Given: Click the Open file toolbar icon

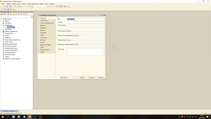Looking at the screenshot, I should click(x=5, y=7).
